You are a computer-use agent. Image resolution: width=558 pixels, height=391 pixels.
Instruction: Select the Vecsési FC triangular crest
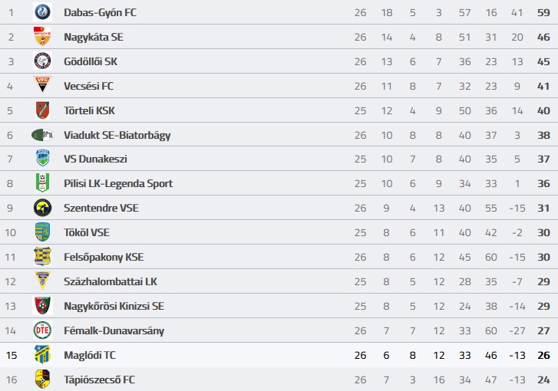point(42,85)
